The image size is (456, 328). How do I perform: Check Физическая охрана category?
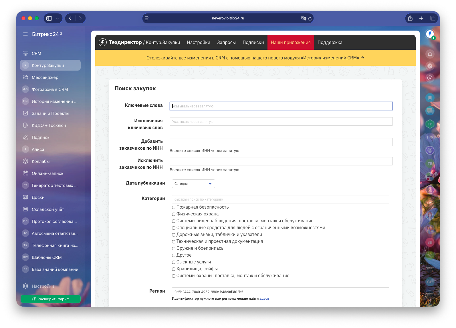click(x=174, y=214)
